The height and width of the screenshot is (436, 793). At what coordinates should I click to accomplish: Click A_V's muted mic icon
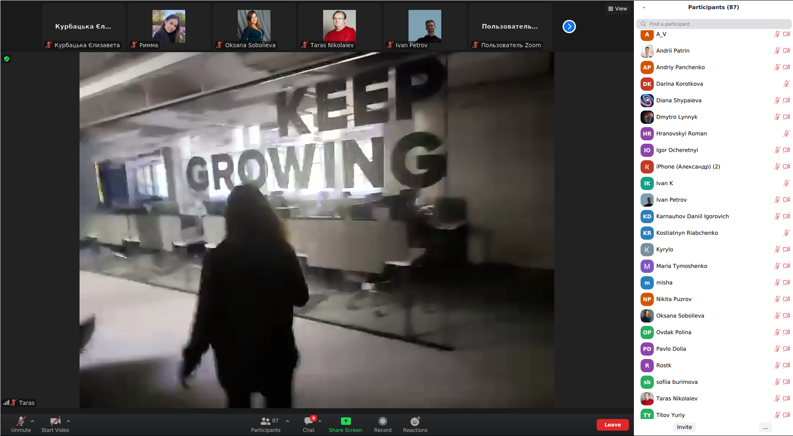(777, 34)
